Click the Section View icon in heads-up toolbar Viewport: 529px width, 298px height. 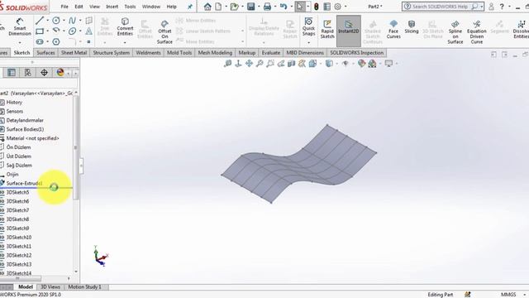tap(291, 63)
